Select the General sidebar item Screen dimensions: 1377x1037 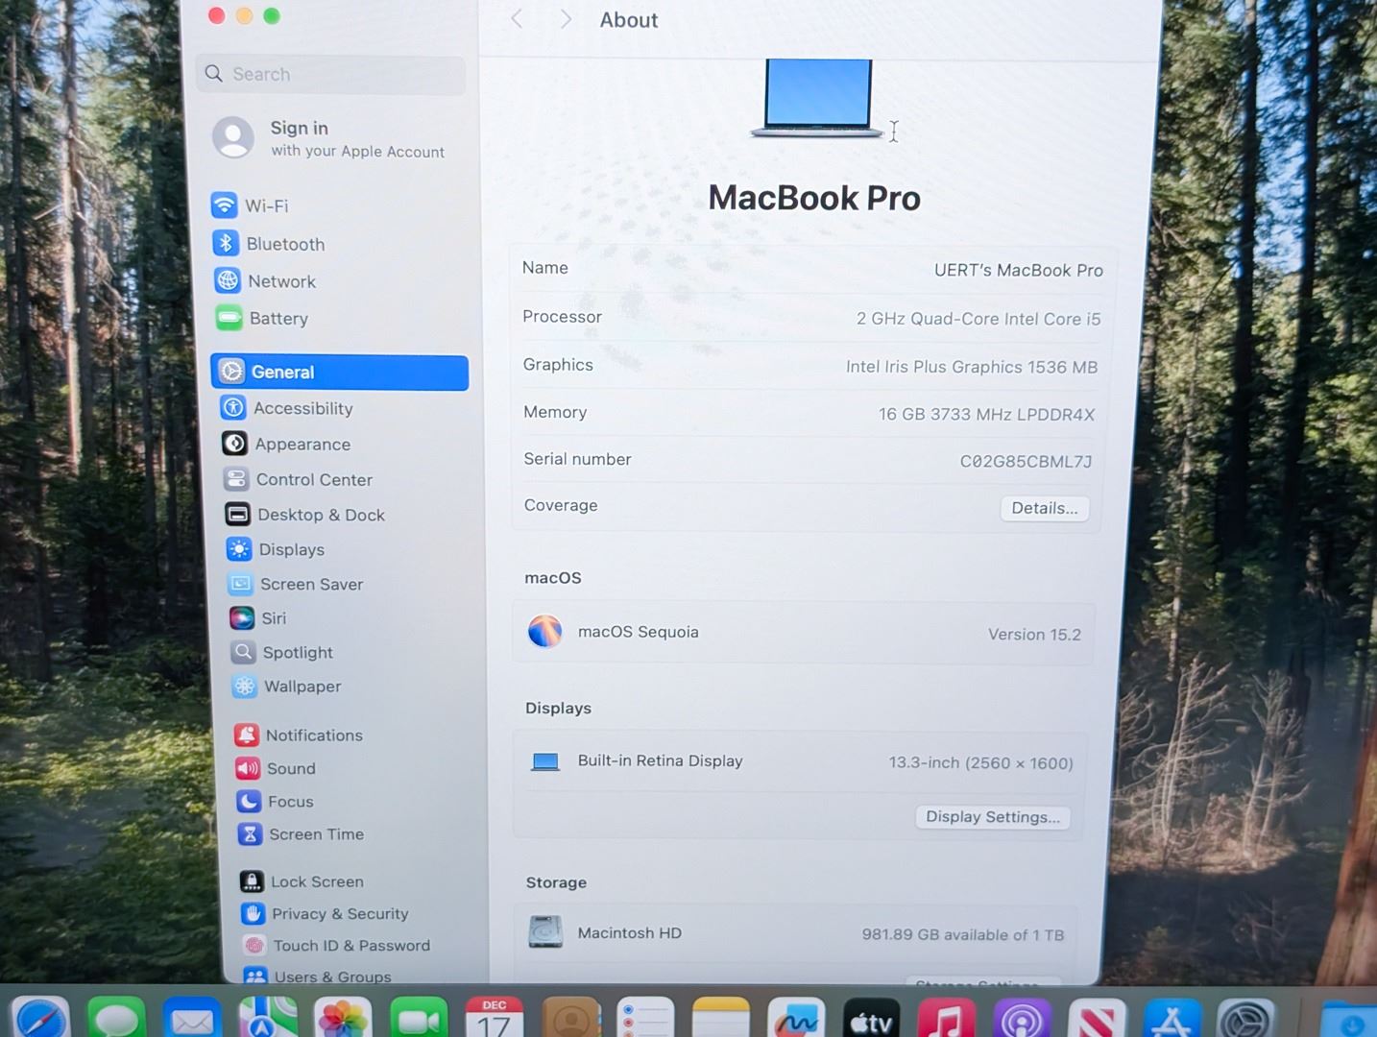339,373
